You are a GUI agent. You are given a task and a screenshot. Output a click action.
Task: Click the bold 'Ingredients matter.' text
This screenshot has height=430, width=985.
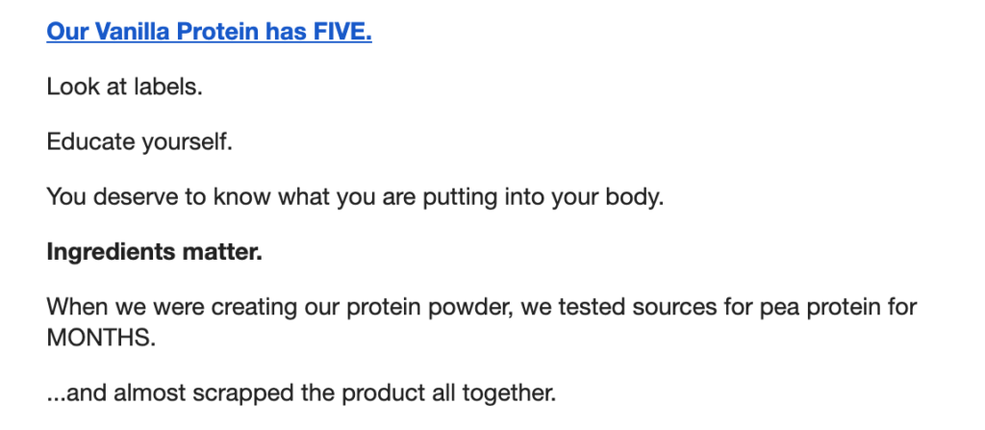pos(155,252)
